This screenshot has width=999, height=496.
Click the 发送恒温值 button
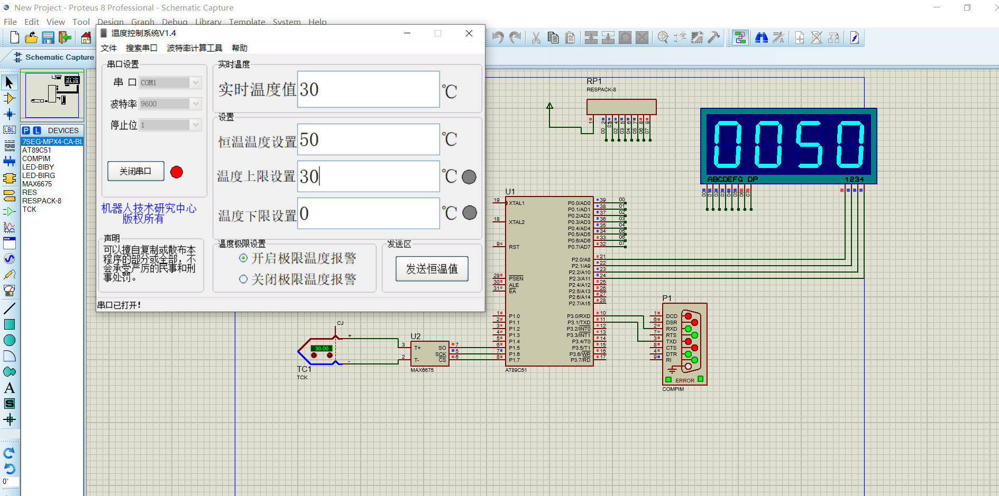click(432, 269)
